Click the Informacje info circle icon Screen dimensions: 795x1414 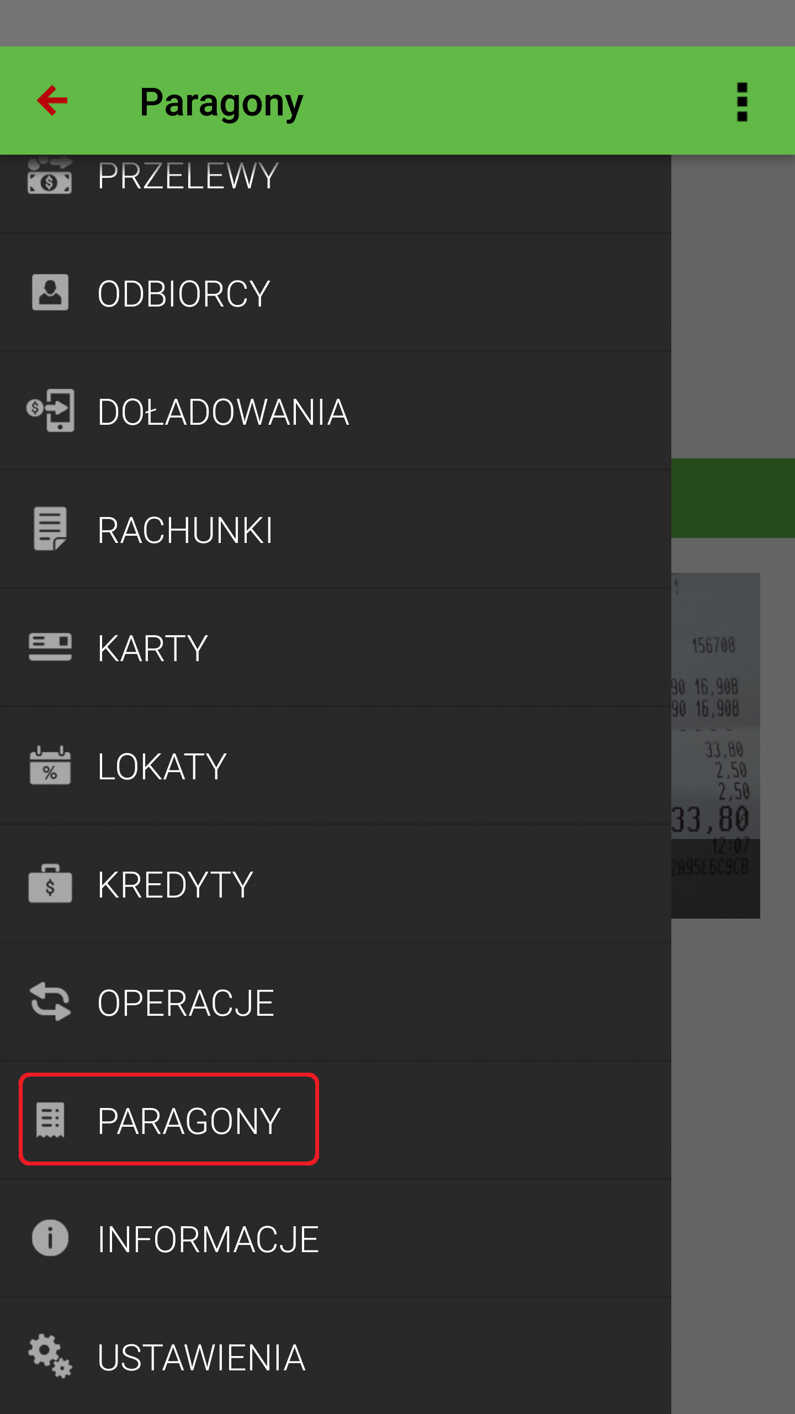(50, 1238)
